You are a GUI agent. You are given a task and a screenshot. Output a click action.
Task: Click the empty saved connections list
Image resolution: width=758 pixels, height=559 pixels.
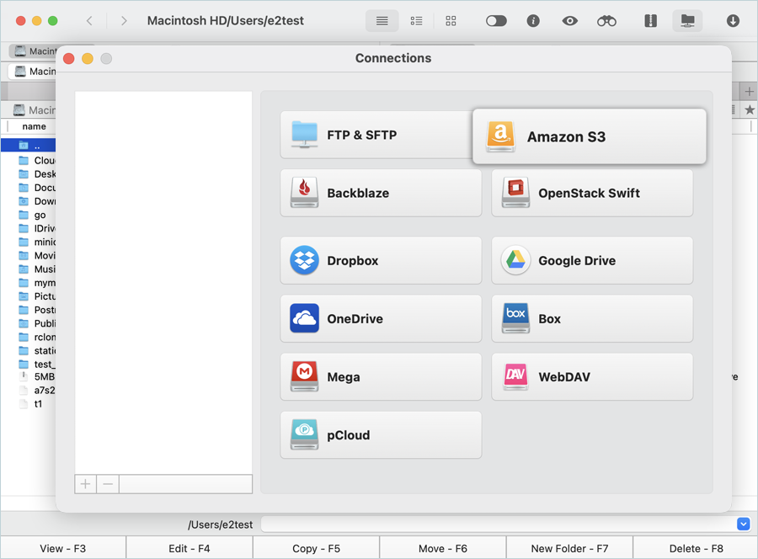pos(163,283)
